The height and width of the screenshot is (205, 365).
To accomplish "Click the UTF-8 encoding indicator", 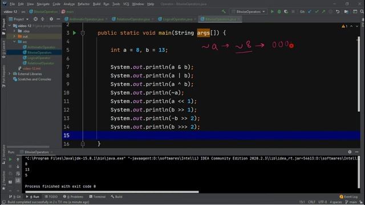I will pos(322,202).
